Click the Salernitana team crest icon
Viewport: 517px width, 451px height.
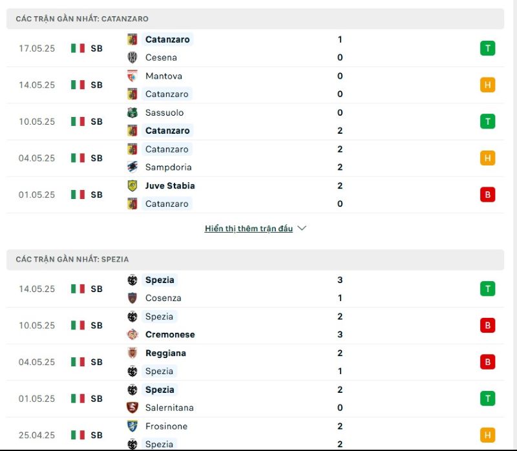point(132,408)
